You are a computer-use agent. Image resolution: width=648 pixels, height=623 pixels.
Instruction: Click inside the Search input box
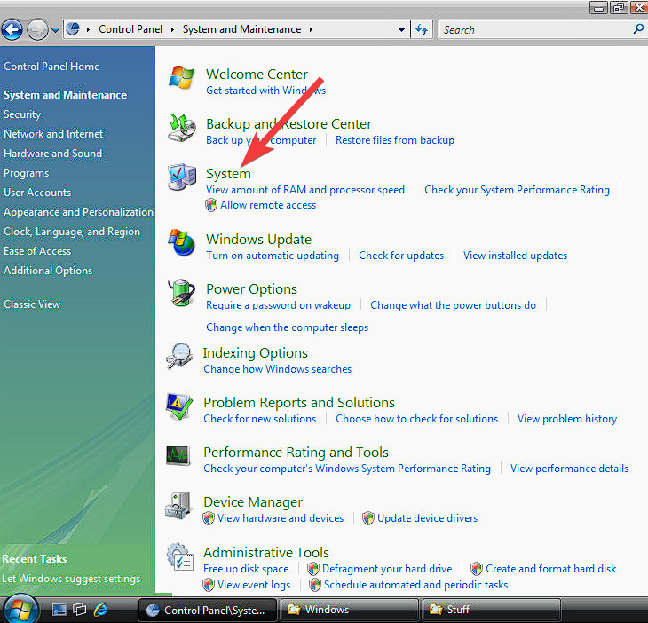[533, 29]
